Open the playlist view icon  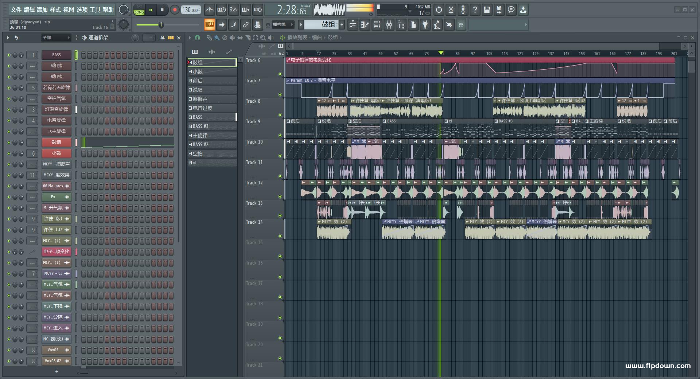[353, 25]
